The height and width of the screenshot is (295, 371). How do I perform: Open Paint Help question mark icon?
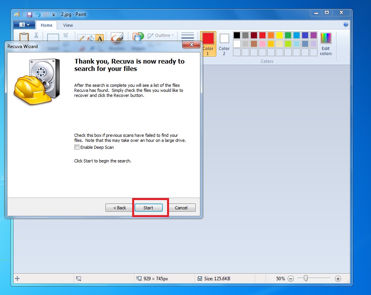[346, 24]
